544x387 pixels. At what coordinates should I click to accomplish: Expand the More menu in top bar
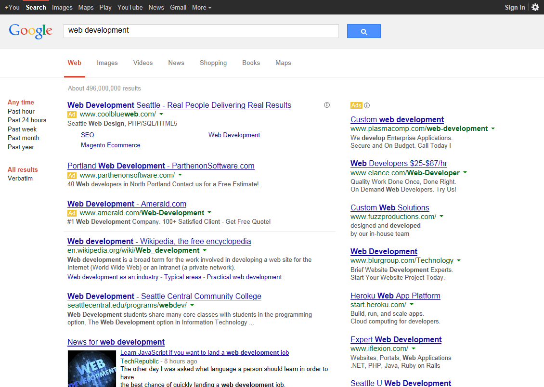202,7
